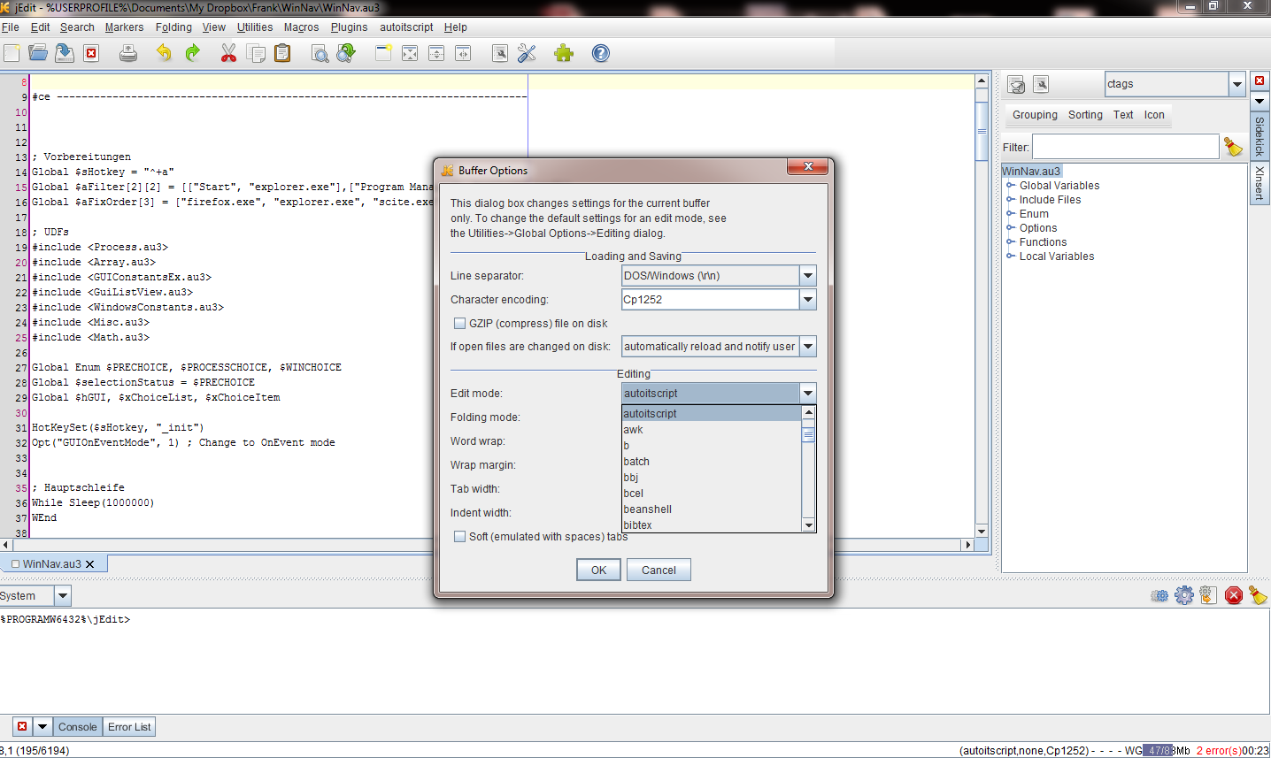Screen dimensions: 1271x758
Task: Click the Paste clipboard icon
Action: pos(282,53)
